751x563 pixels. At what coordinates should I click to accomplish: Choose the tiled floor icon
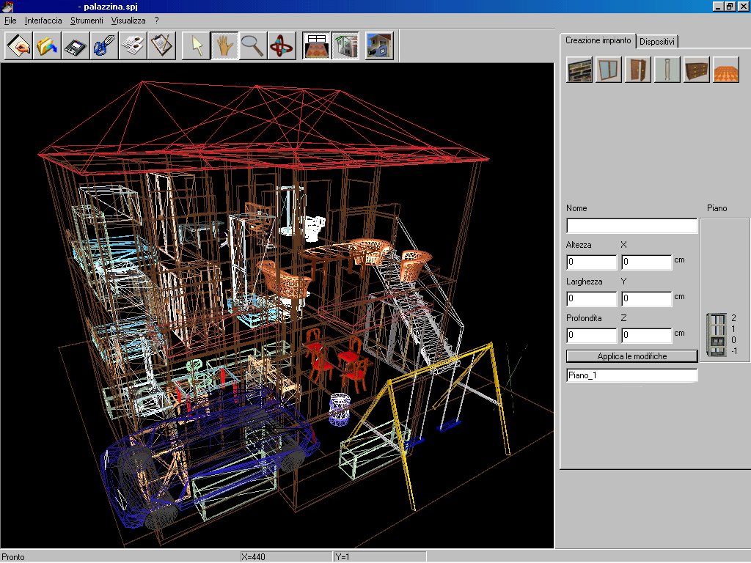726,70
